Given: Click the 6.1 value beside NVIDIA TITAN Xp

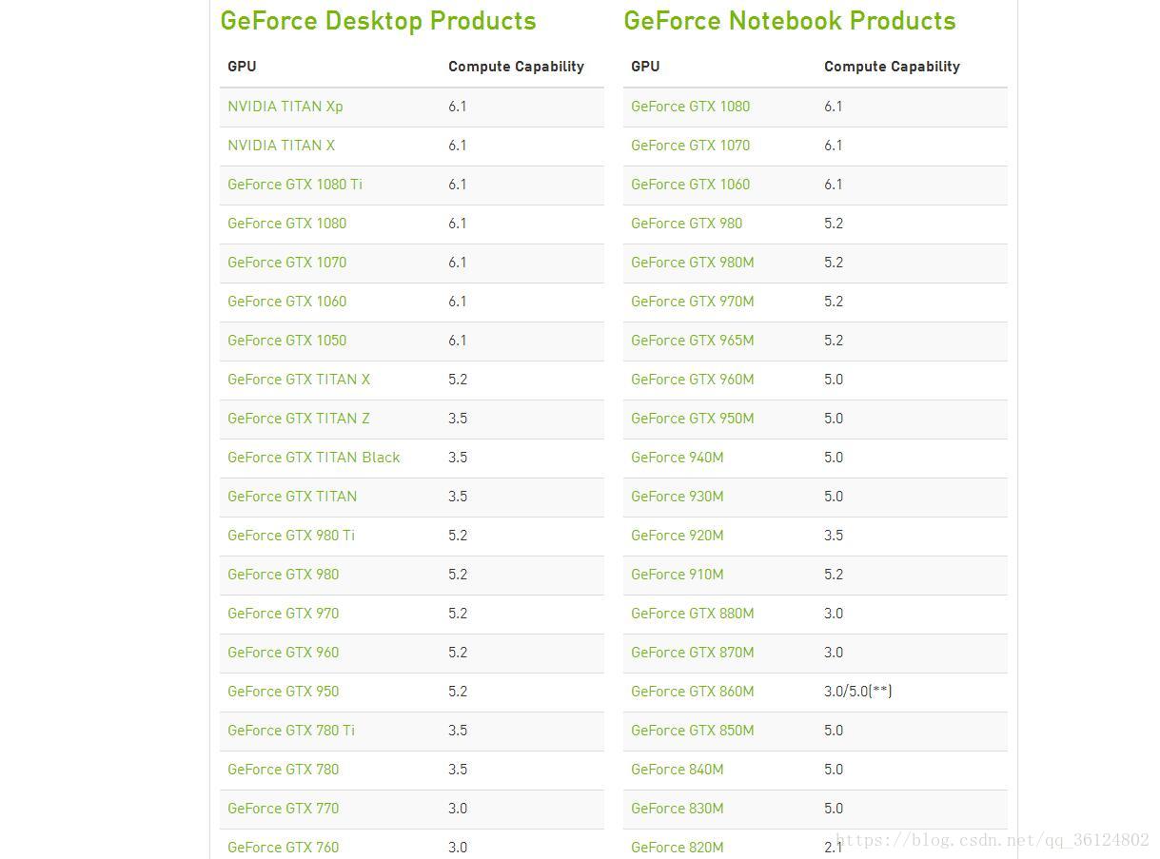Looking at the screenshot, I should pos(458,107).
